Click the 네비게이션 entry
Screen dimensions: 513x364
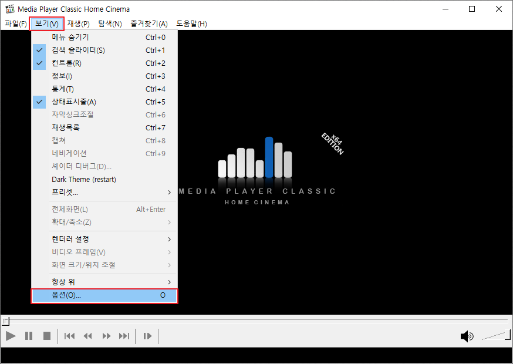tap(104, 153)
